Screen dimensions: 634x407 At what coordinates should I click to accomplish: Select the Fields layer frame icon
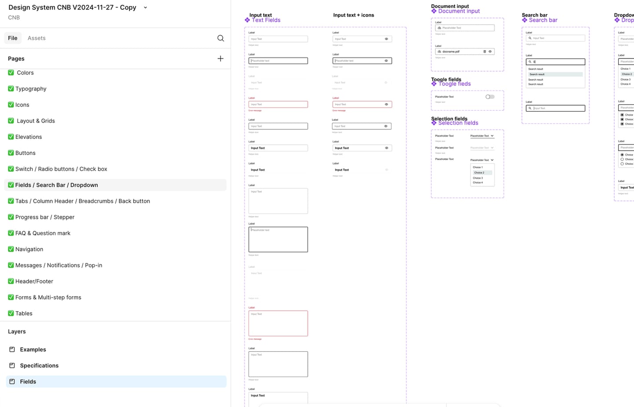pos(12,382)
